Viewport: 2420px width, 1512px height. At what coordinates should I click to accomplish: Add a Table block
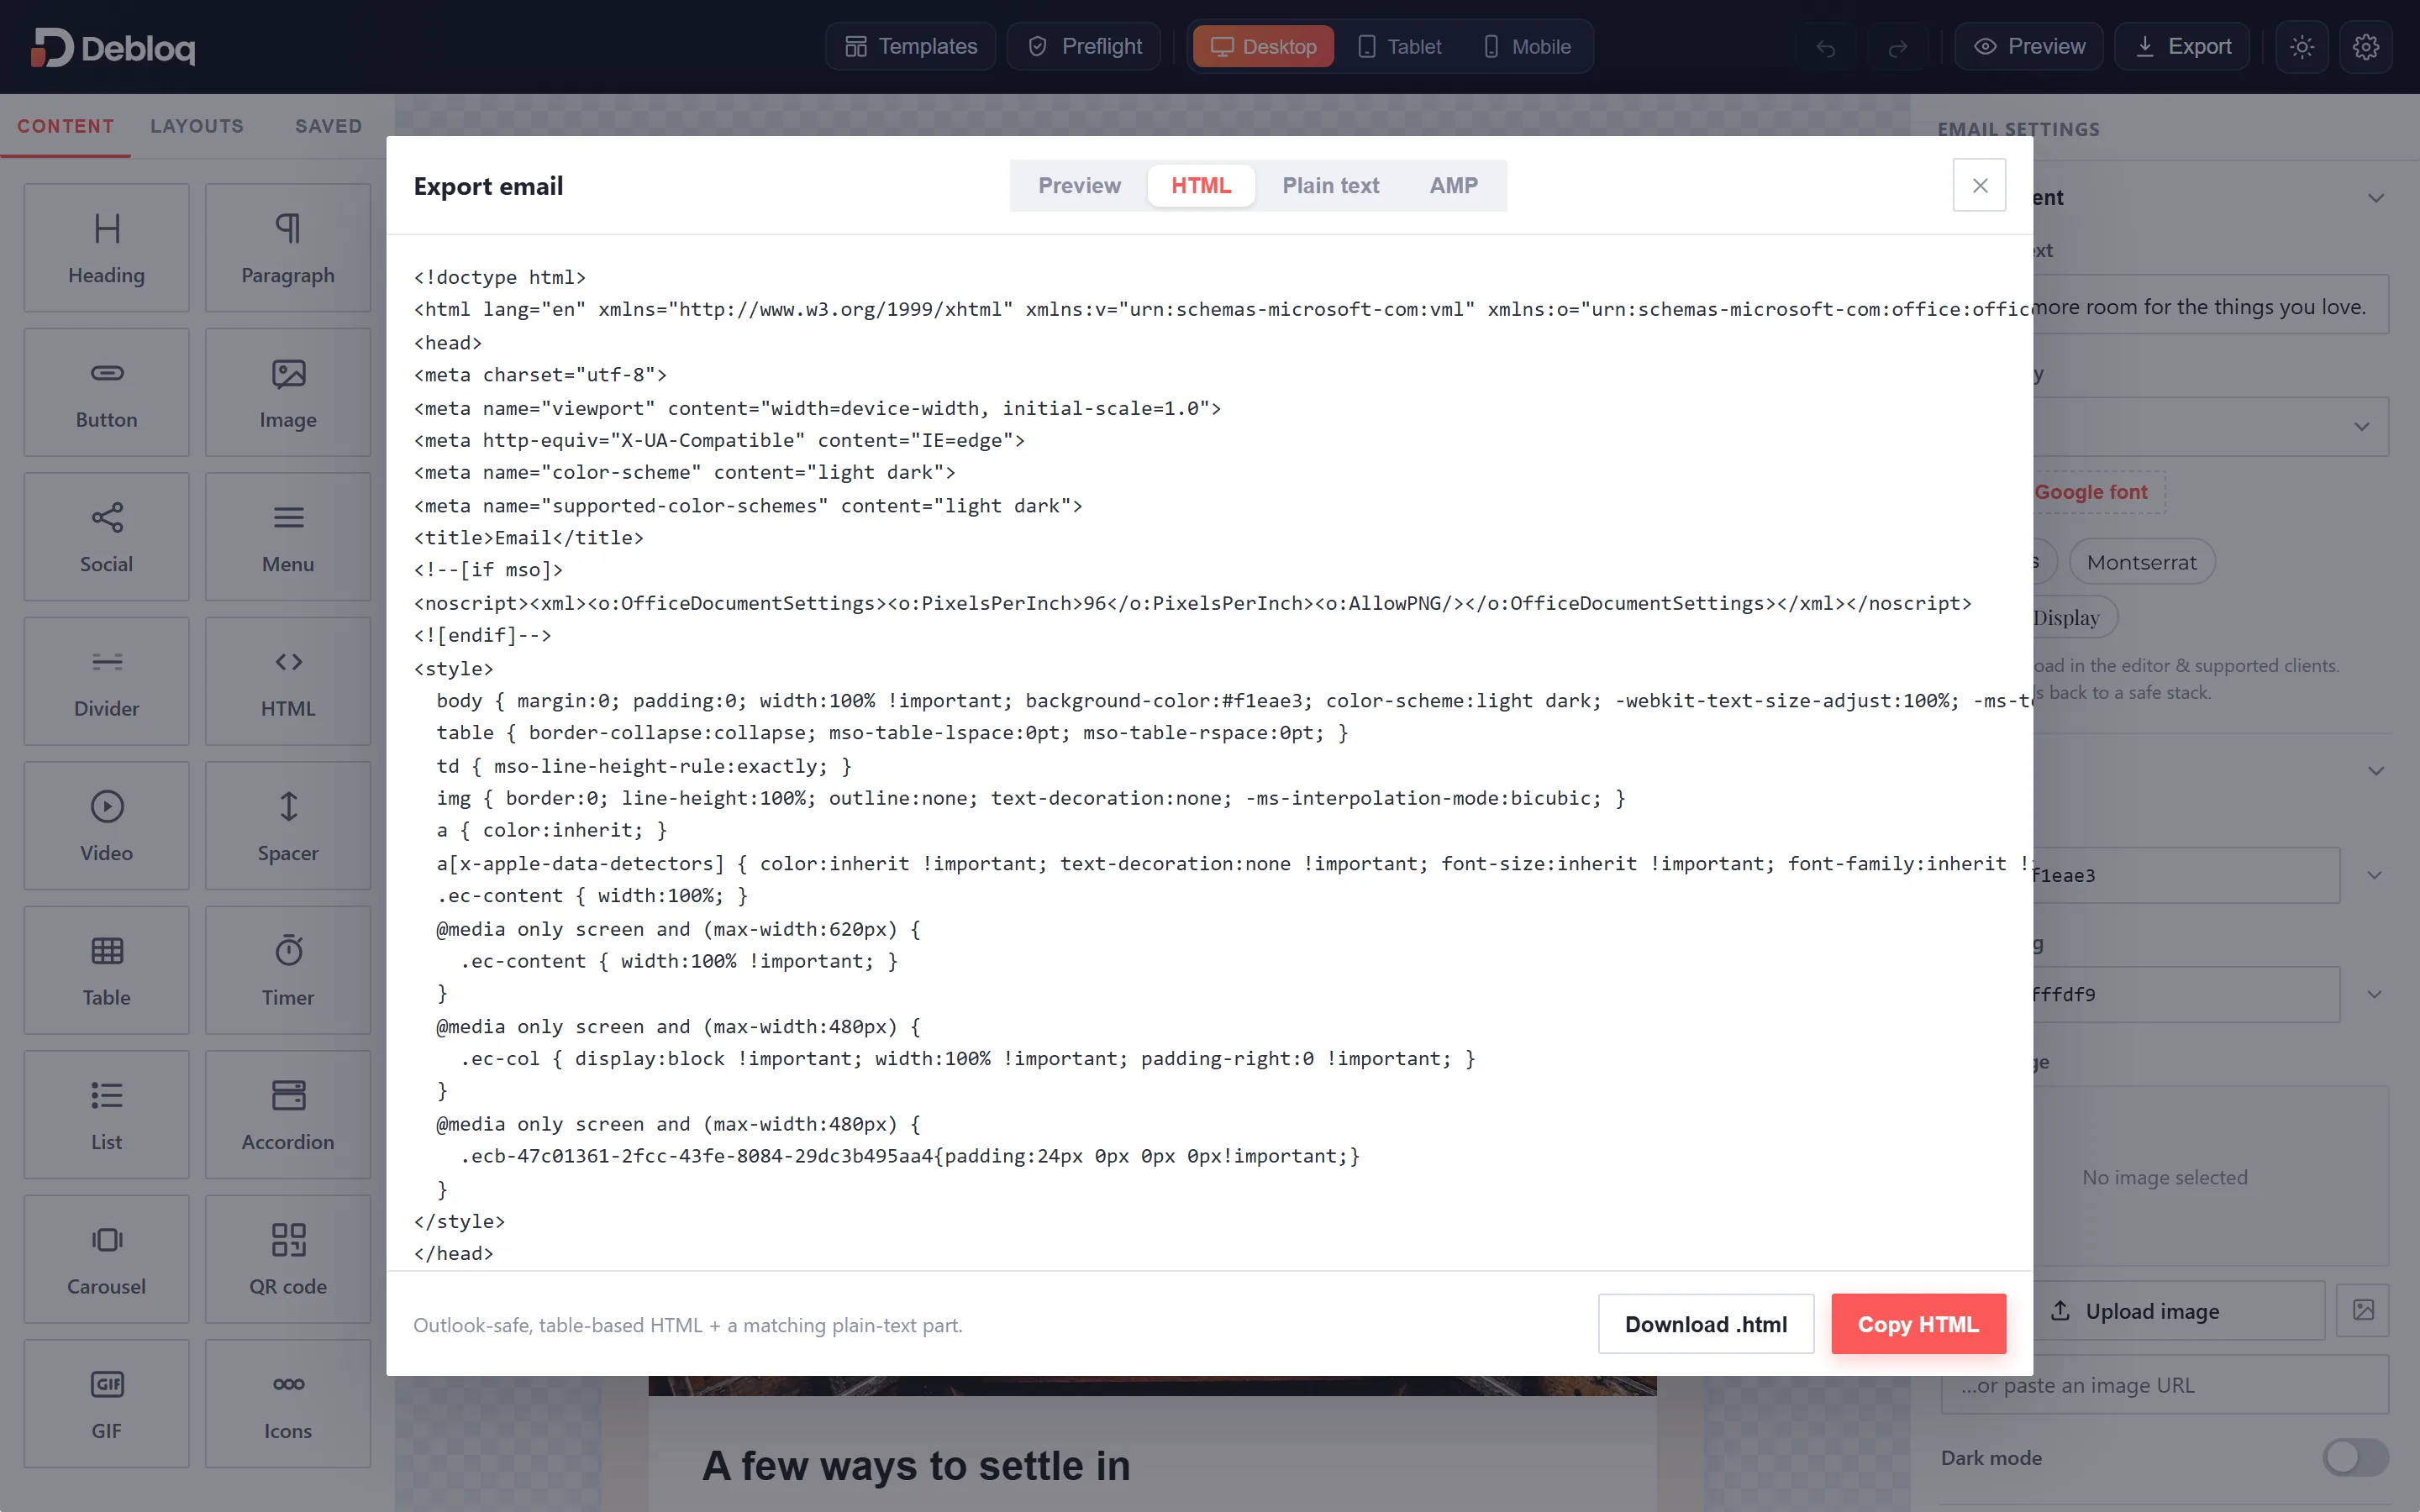click(x=106, y=970)
